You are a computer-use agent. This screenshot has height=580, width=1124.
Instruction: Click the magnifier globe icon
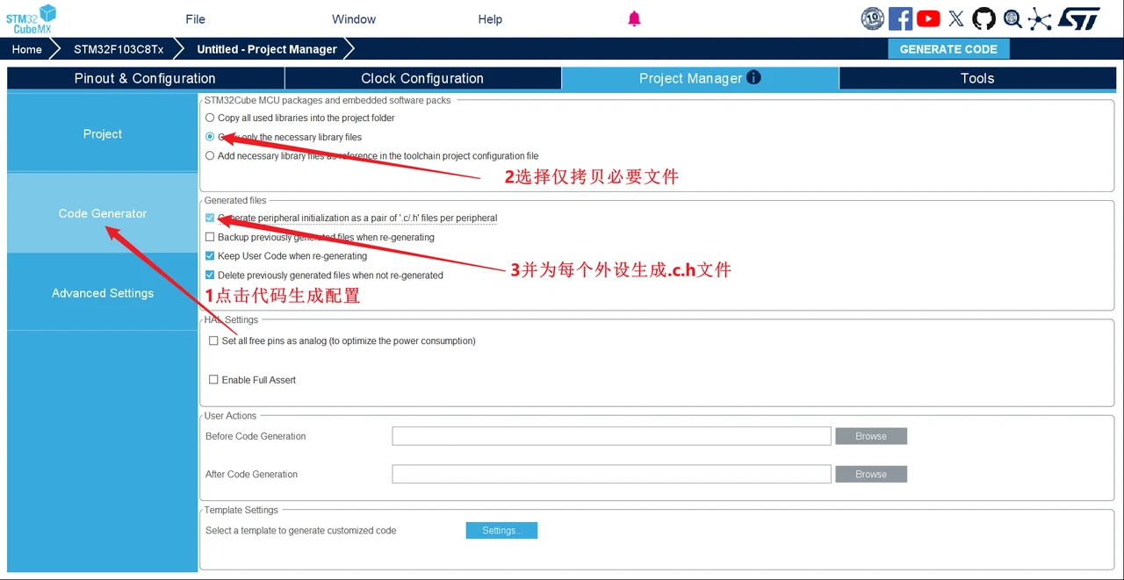pos(1012,18)
